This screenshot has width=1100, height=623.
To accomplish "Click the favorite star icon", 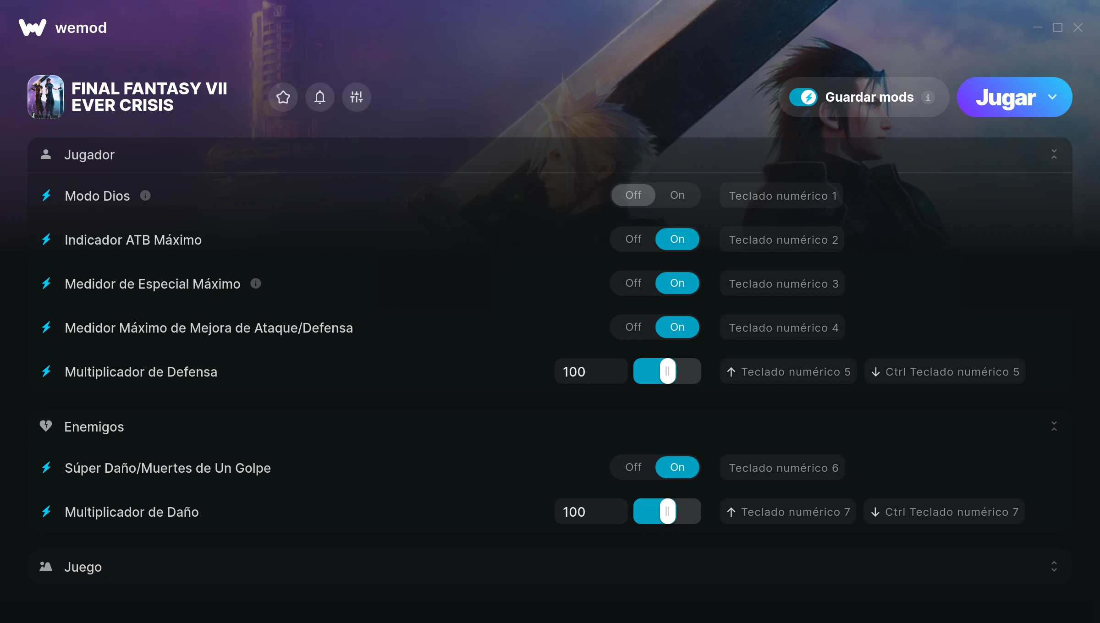I will pyautogui.click(x=283, y=97).
